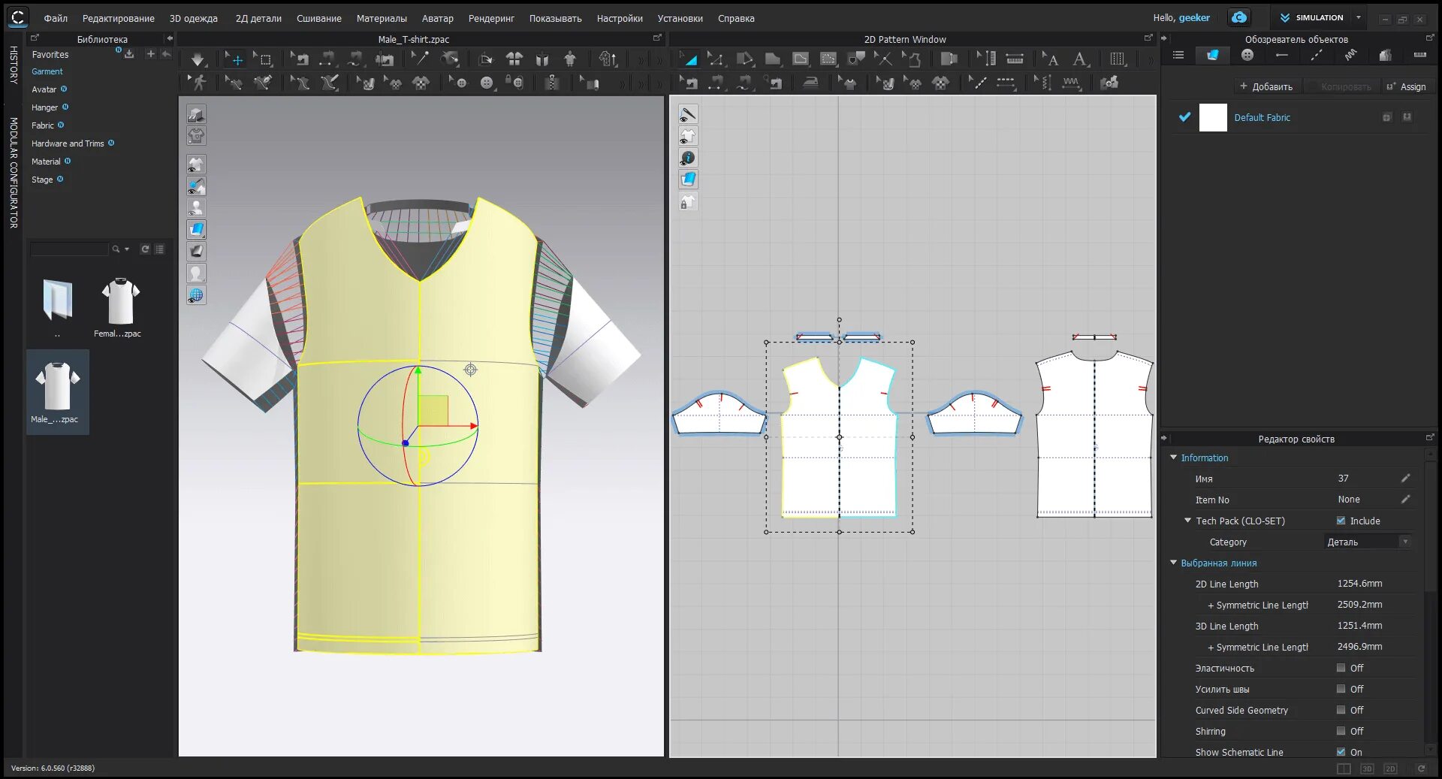Open the Garment library folder
1442x779 pixels.
[47, 71]
